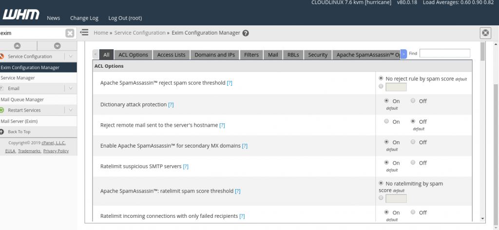Set Dictionary attack protection to On
The image size is (499, 230).
pyautogui.click(x=386, y=101)
